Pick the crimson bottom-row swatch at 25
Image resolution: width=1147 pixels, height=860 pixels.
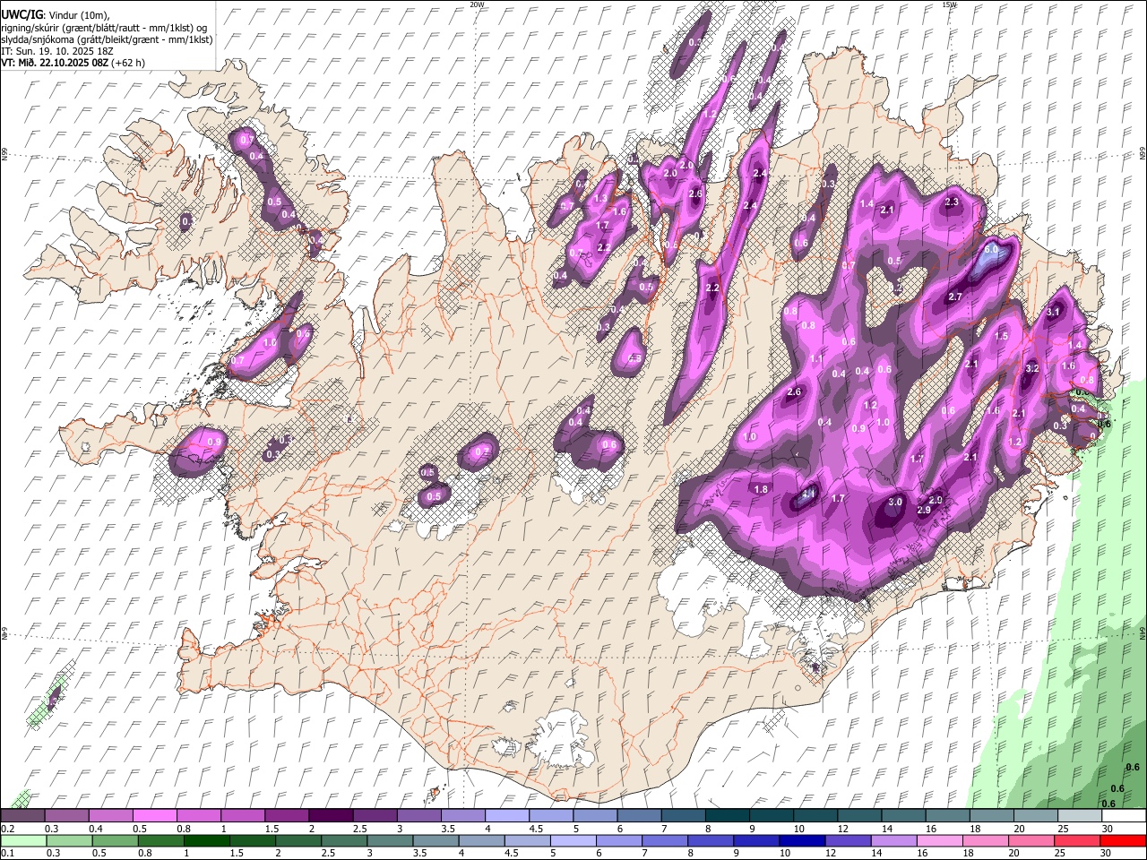1078,840
